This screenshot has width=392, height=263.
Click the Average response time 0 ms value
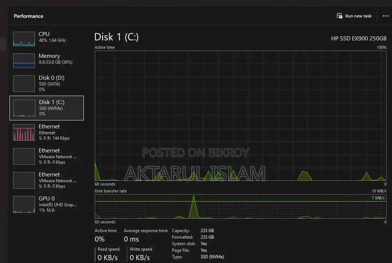[x=131, y=239]
